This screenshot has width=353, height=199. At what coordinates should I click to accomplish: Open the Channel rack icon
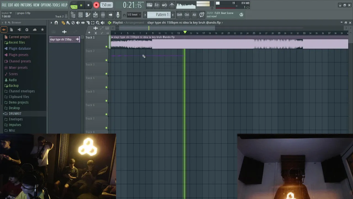(x=81, y=15)
